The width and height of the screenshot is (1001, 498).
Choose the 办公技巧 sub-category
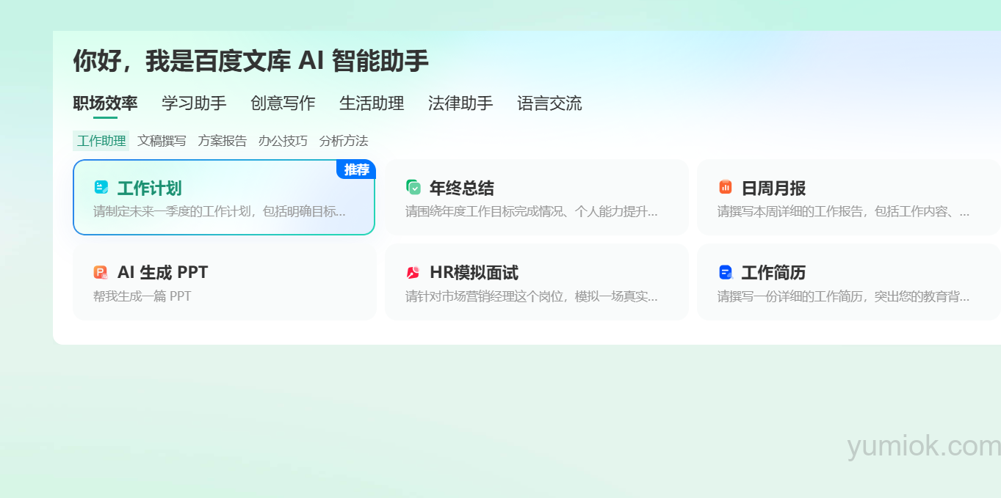coord(283,141)
